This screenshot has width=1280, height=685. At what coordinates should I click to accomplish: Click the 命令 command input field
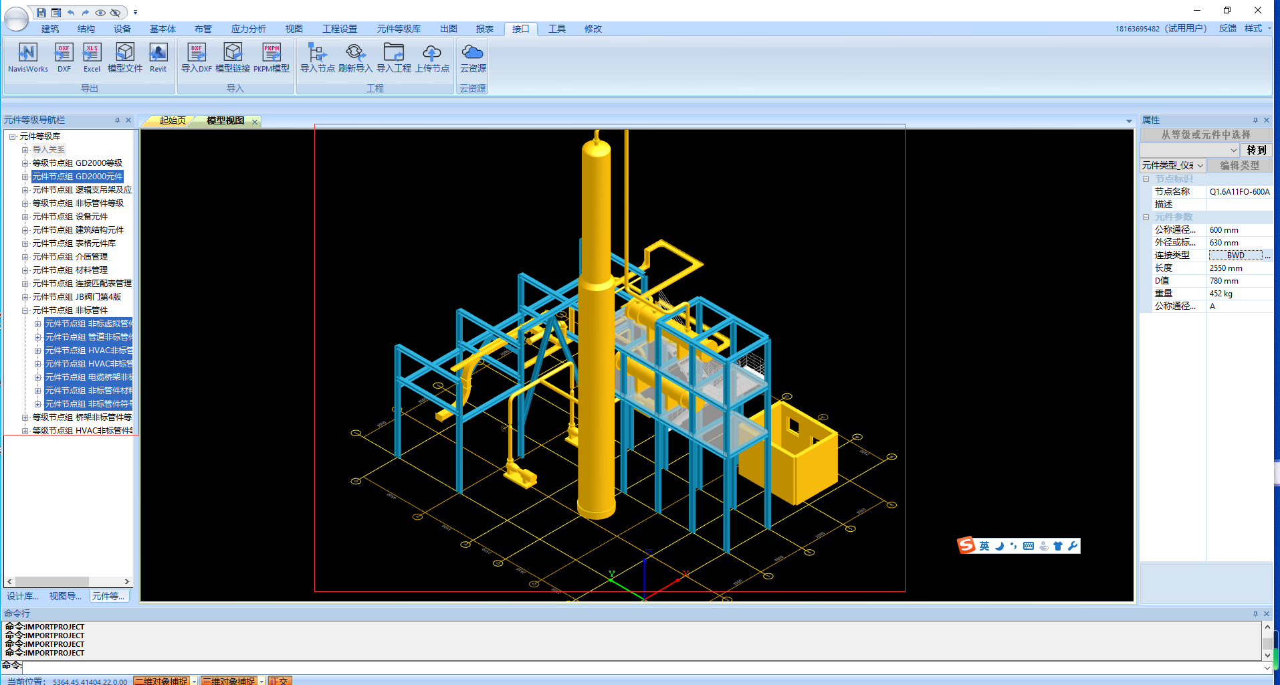click(x=642, y=667)
